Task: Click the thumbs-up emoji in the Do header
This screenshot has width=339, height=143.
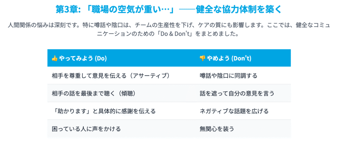Action: 55,58
